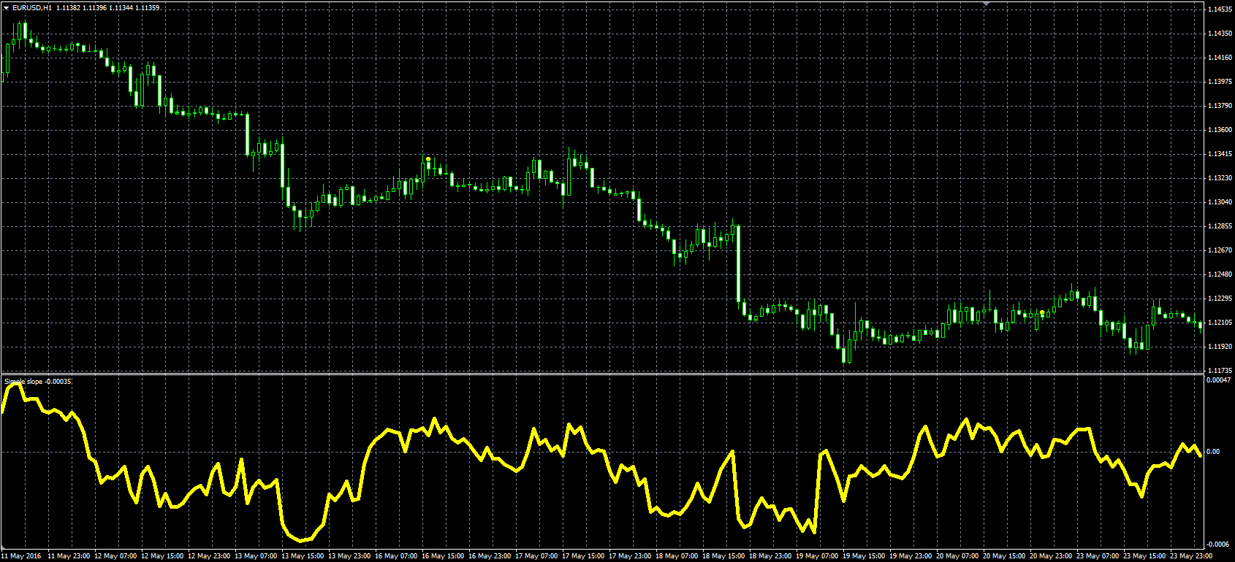
Task: Click price scale label 1.12105
Action: 1220,323
